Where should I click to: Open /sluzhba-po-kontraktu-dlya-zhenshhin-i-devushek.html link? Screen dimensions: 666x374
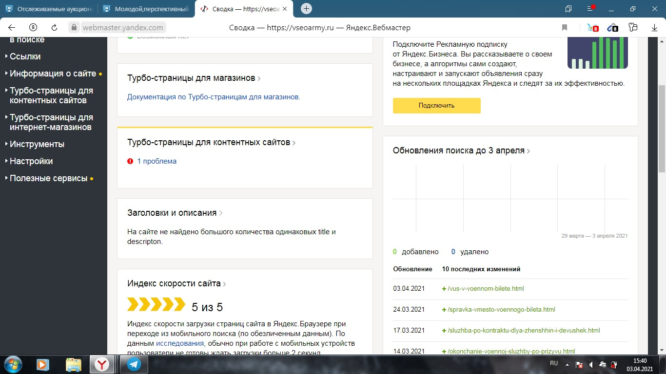524,331
